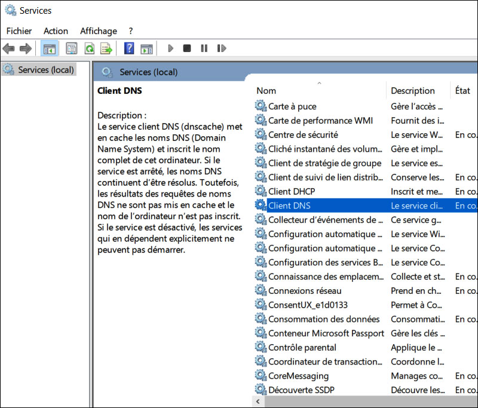Click the gear icon of Client DNS
This screenshot has width=478, height=408.
(261, 205)
